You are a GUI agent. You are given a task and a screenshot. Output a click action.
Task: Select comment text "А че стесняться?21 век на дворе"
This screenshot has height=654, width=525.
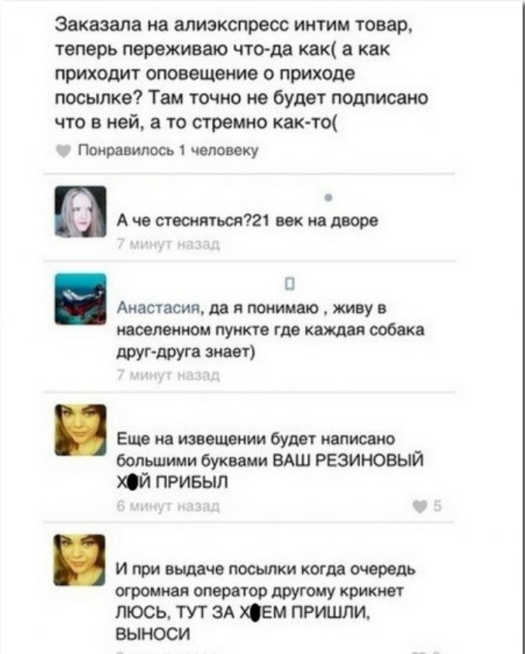248,220
